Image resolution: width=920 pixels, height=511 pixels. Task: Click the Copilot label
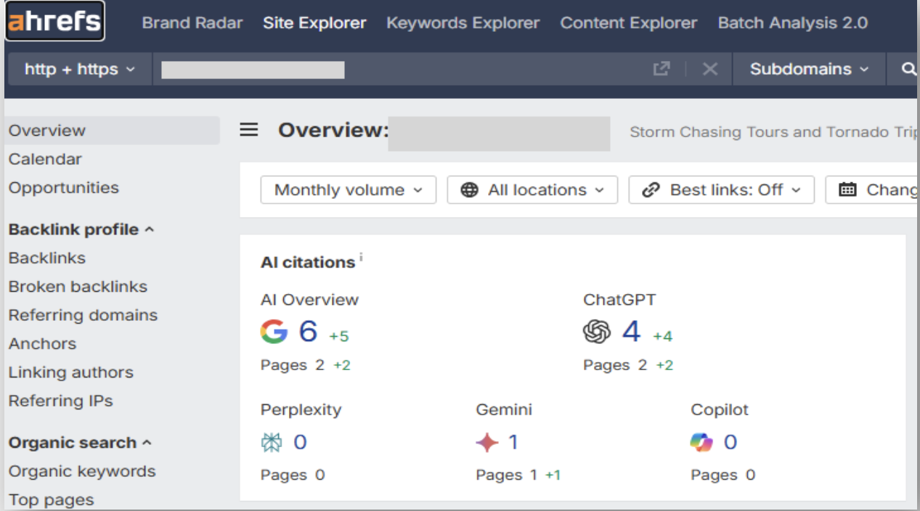(x=720, y=409)
